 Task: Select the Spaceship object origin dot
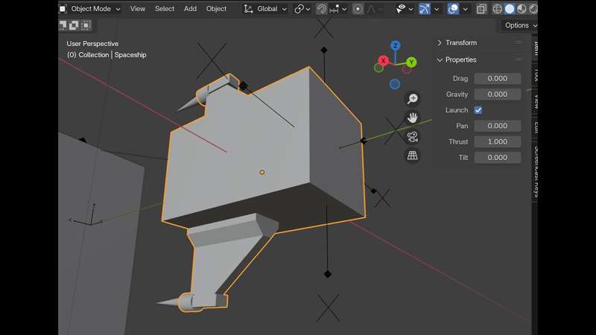coord(262,173)
